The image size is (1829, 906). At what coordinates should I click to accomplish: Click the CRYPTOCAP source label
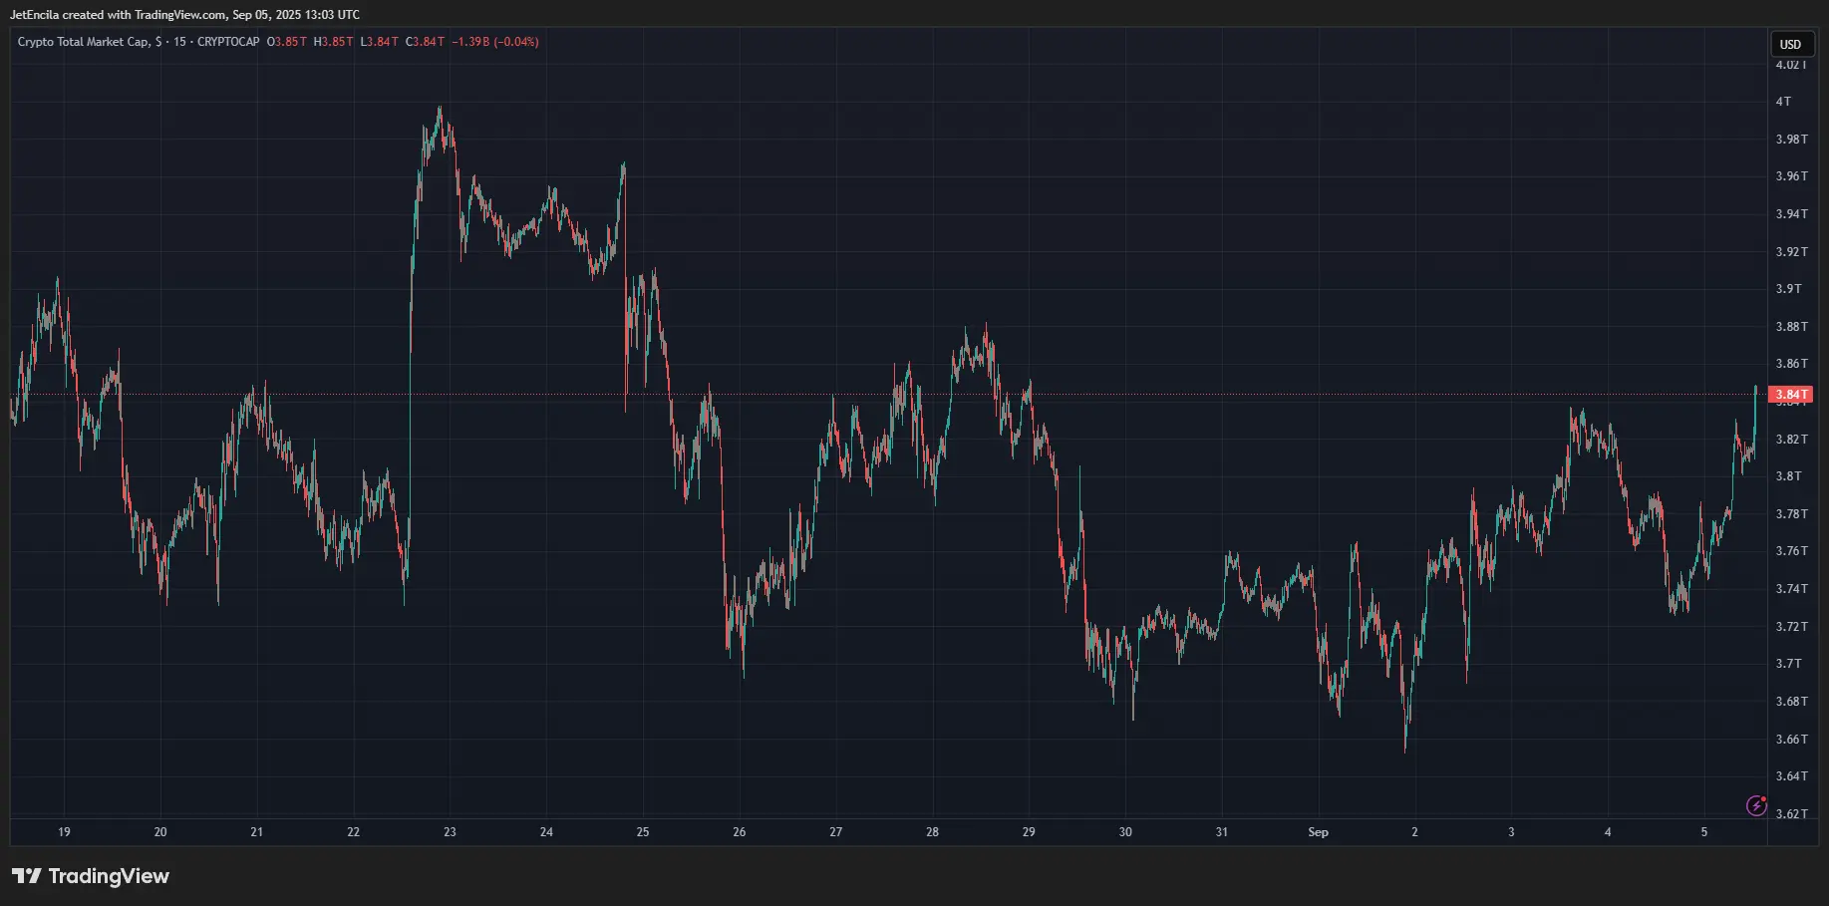228,42
